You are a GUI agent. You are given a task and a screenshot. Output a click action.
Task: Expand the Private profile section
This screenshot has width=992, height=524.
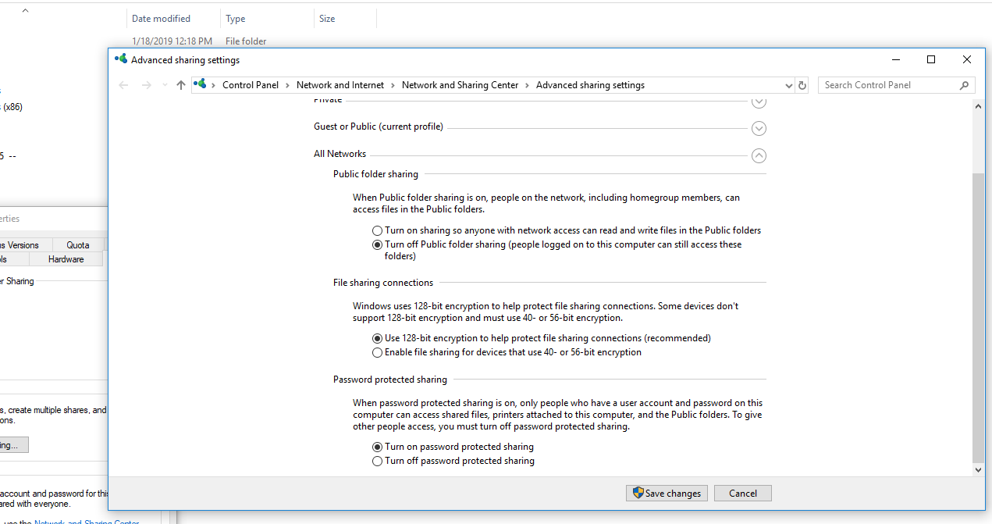(759, 101)
